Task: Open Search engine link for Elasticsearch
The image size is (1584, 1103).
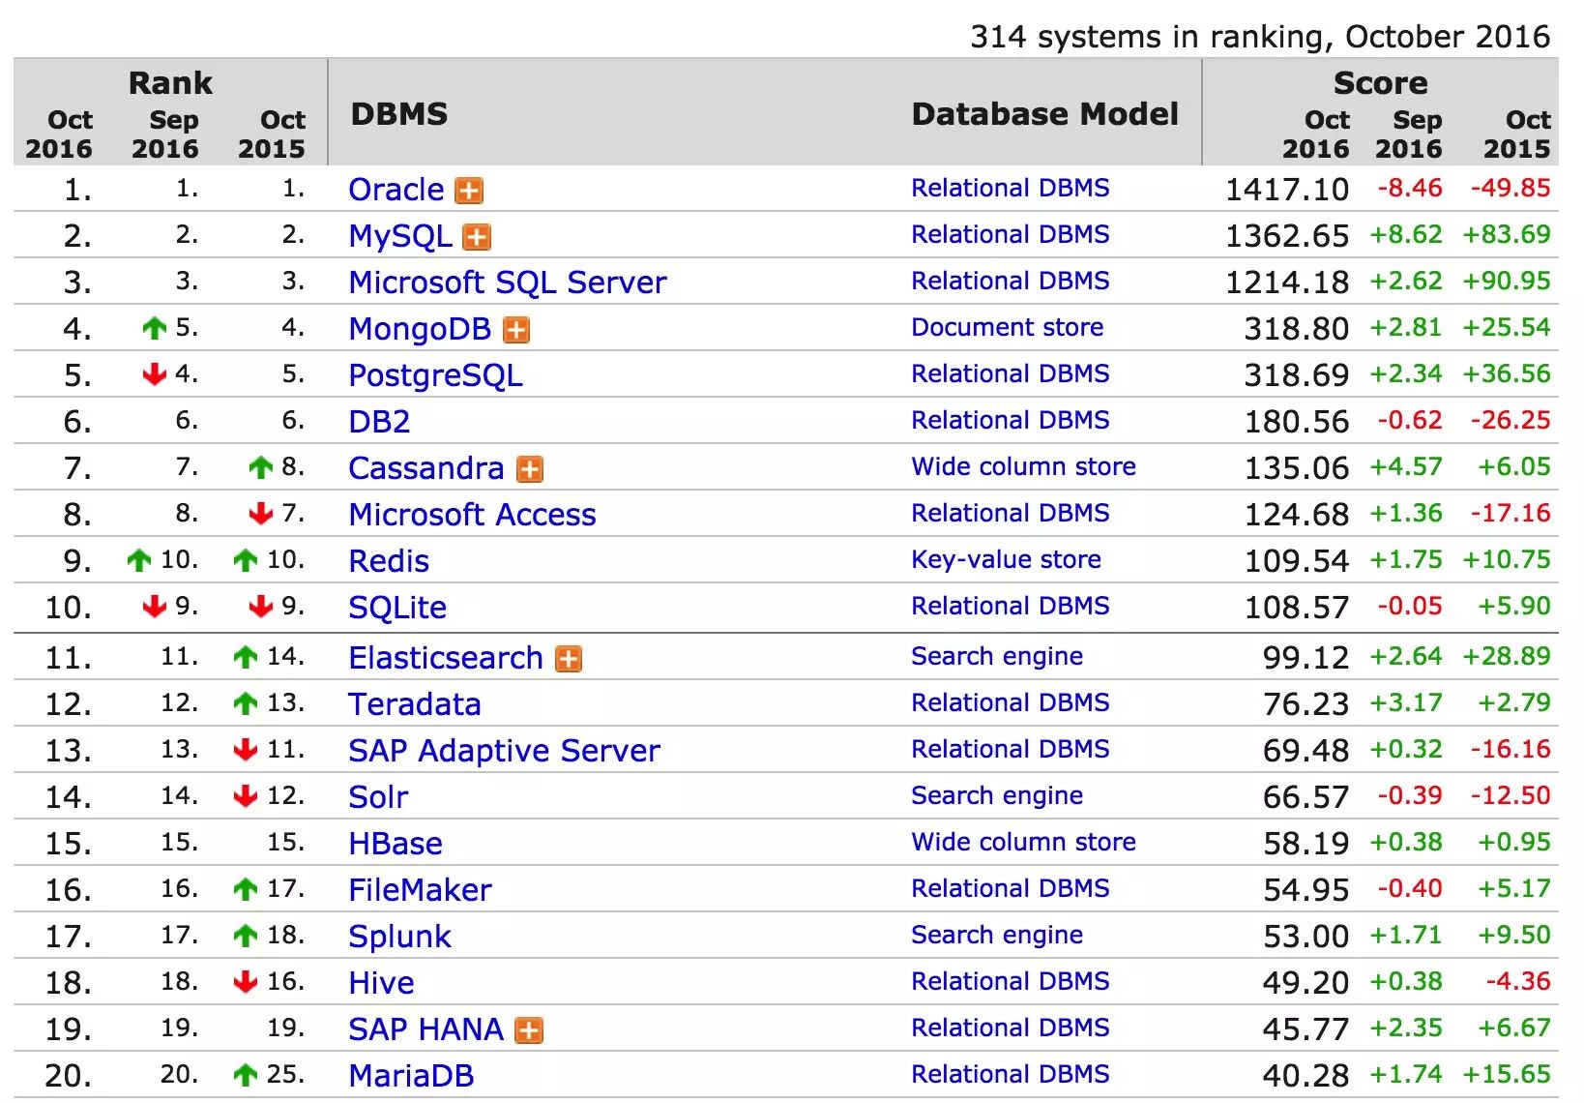Action: point(997,656)
